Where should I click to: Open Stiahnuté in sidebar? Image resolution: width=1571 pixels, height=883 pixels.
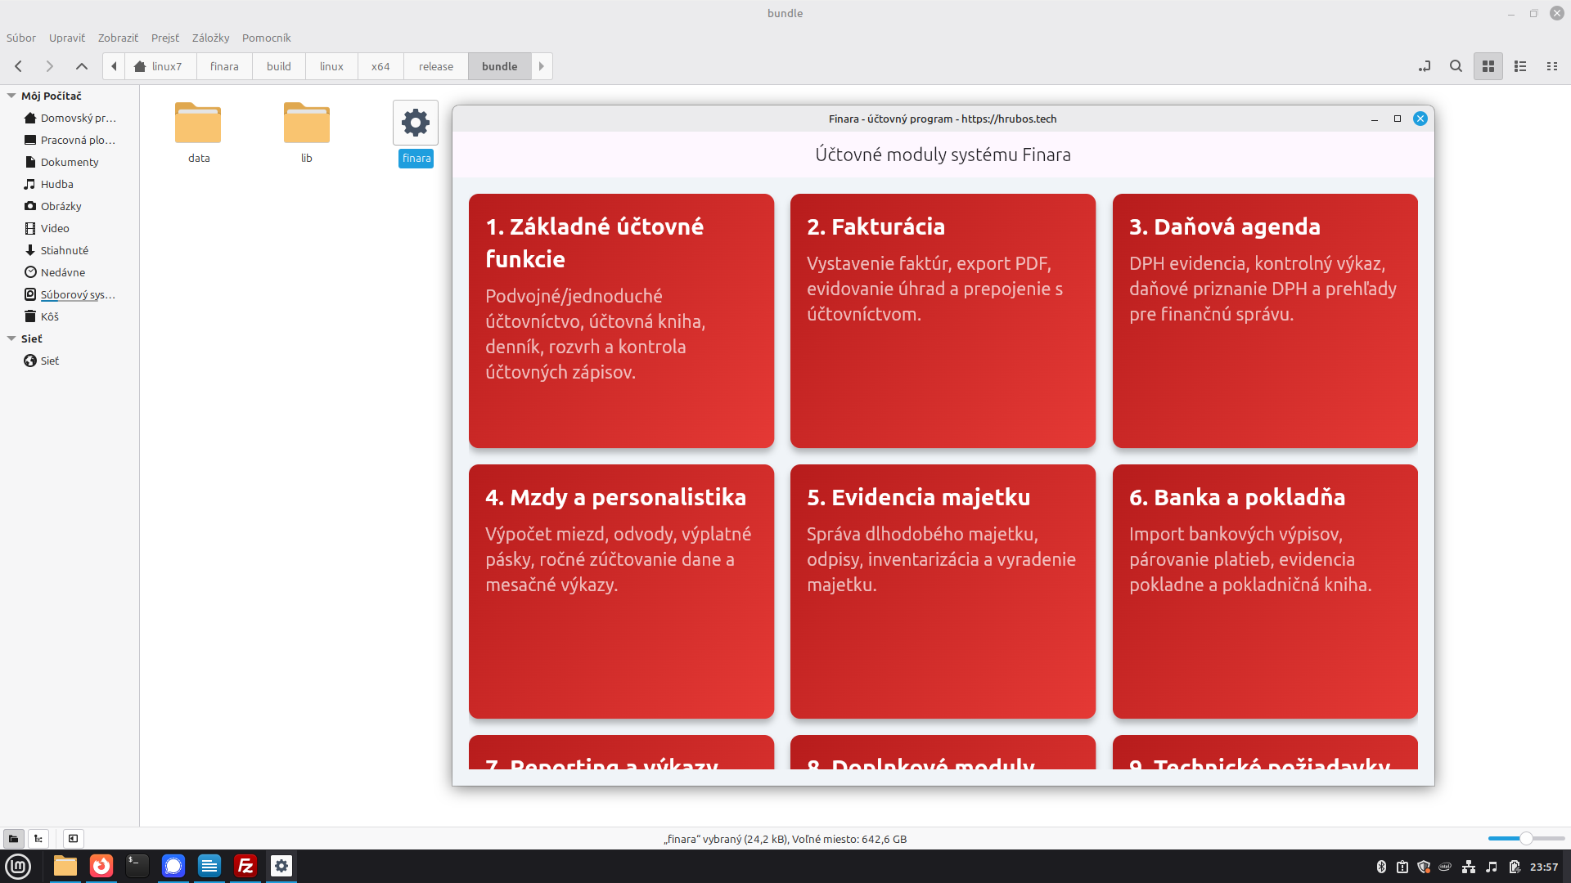click(x=64, y=250)
